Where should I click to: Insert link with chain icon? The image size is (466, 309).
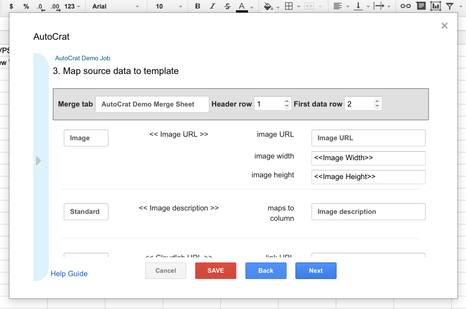click(x=405, y=6)
